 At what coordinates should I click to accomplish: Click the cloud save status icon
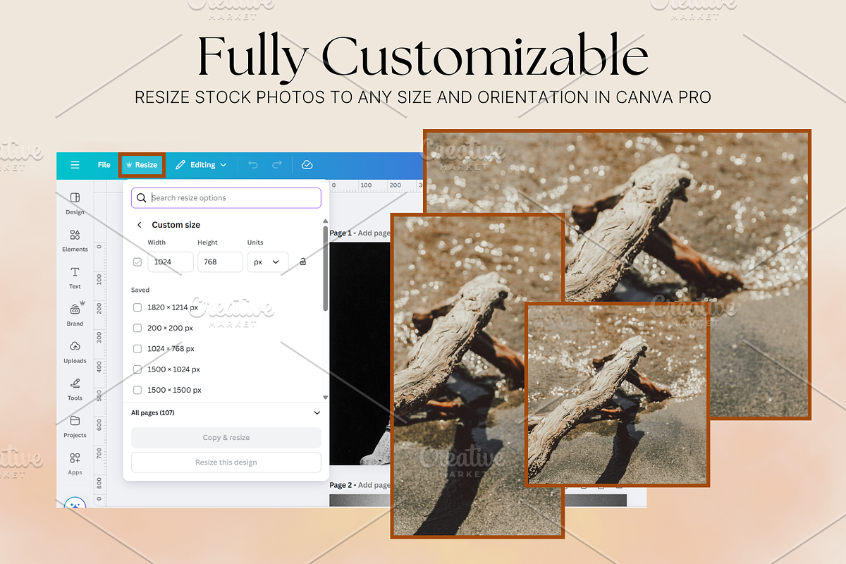coord(307,165)
